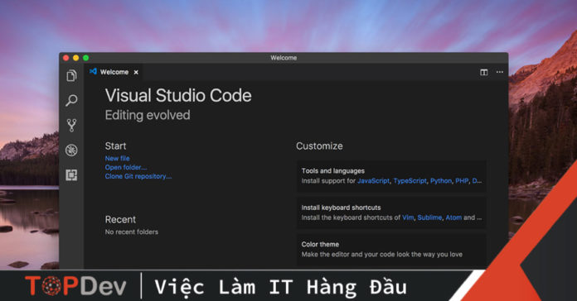
Task: Click the 'Editing evolved' subtitle
Action: tap(148, 115)
